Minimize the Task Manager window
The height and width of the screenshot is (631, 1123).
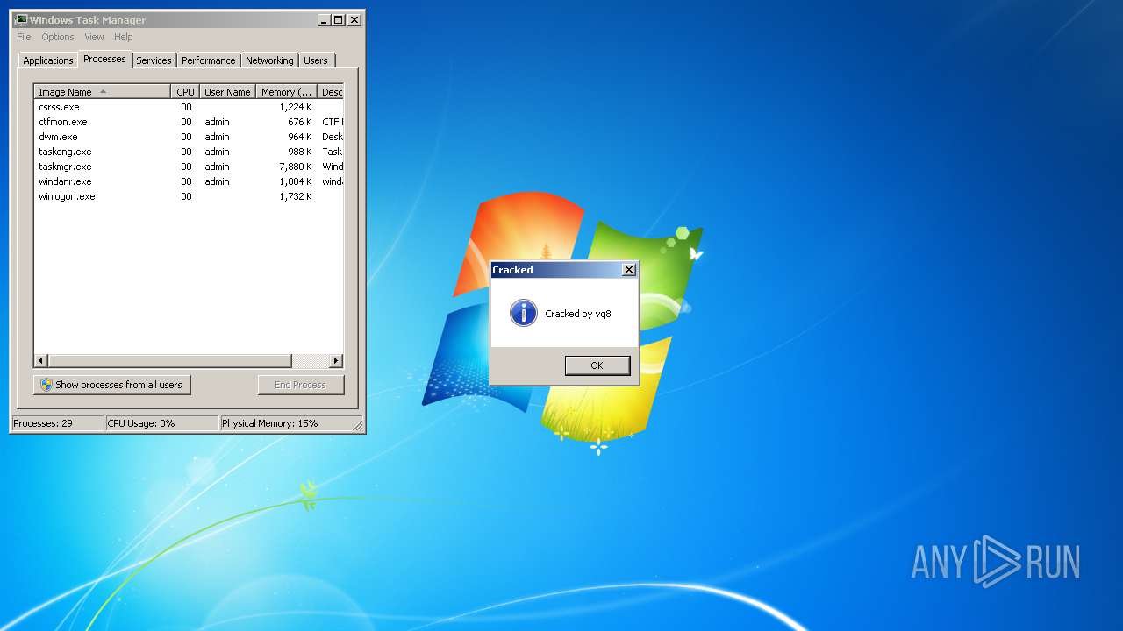click(324, 20)
